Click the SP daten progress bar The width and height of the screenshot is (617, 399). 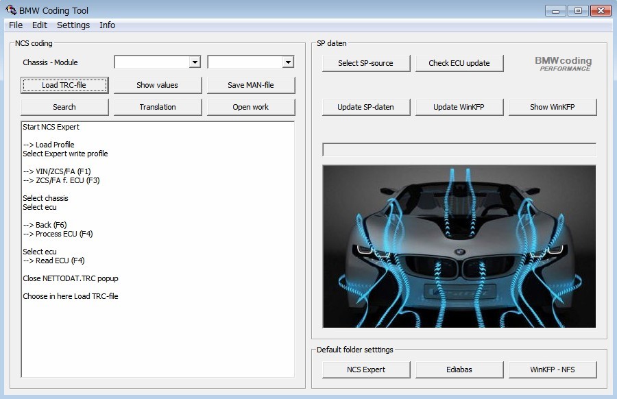click(x=459, y=149)
